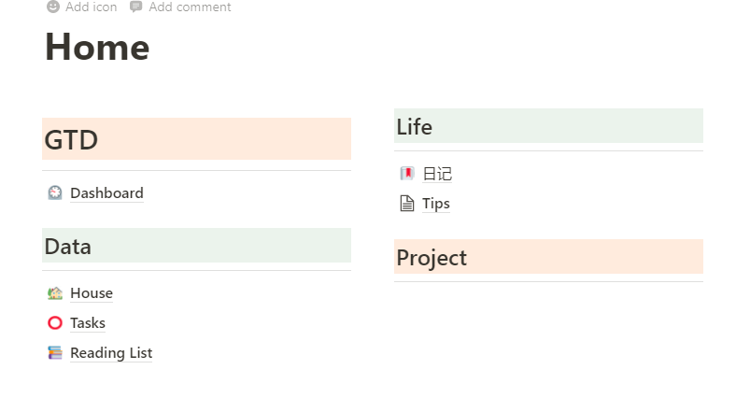Open the Tips page
This screenshot has height=398, width=736.
point(436,204)
